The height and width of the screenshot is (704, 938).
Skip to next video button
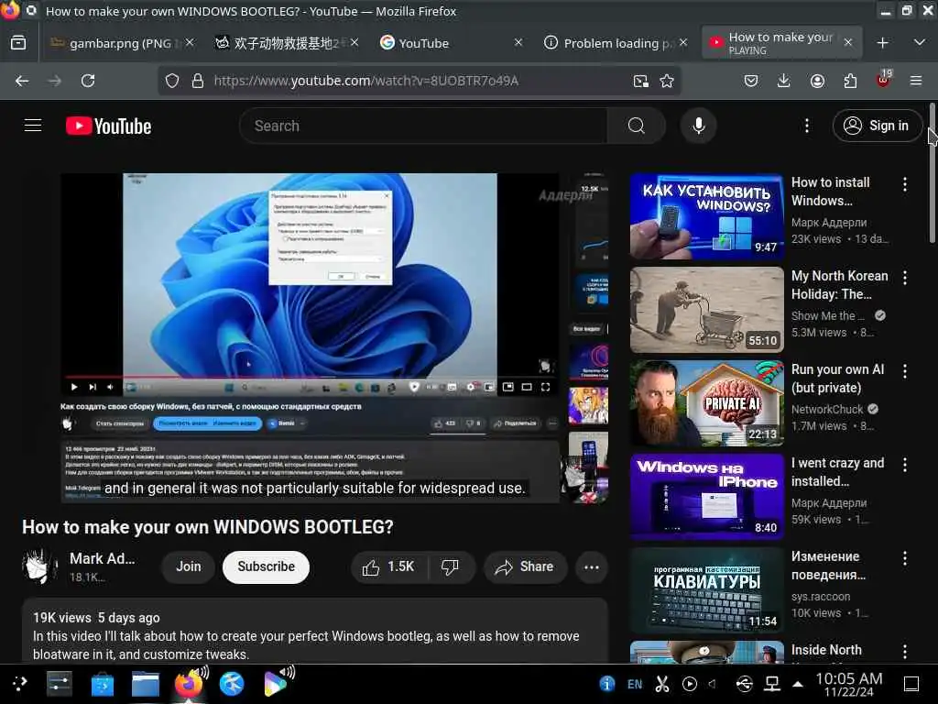pyautogui.click(x=93, y=388)
